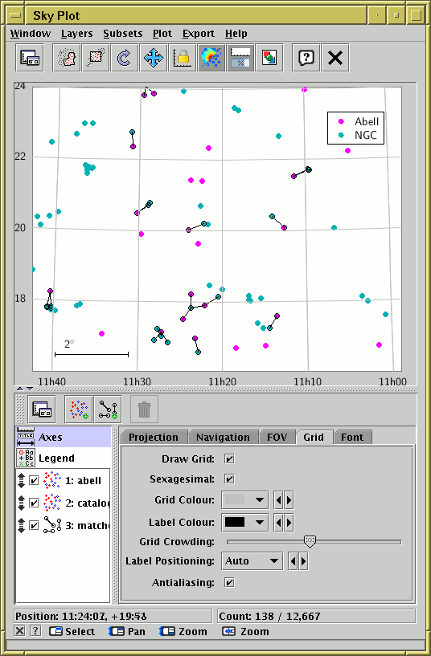Hide the 1: abell layer via checkbox
The width and height of the screenshot is (431, 656).
coord(34,481)
